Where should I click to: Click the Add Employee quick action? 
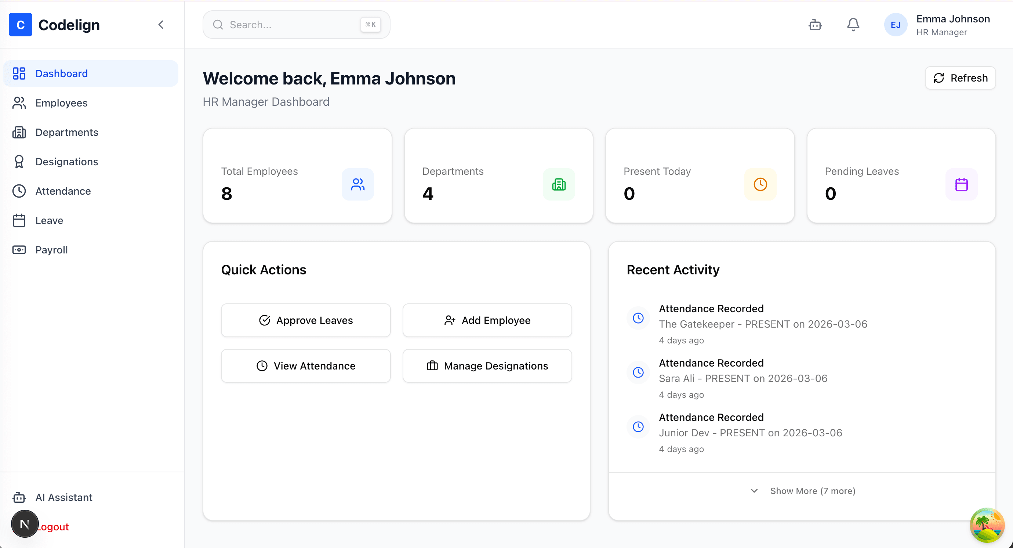tap(487, 320)
